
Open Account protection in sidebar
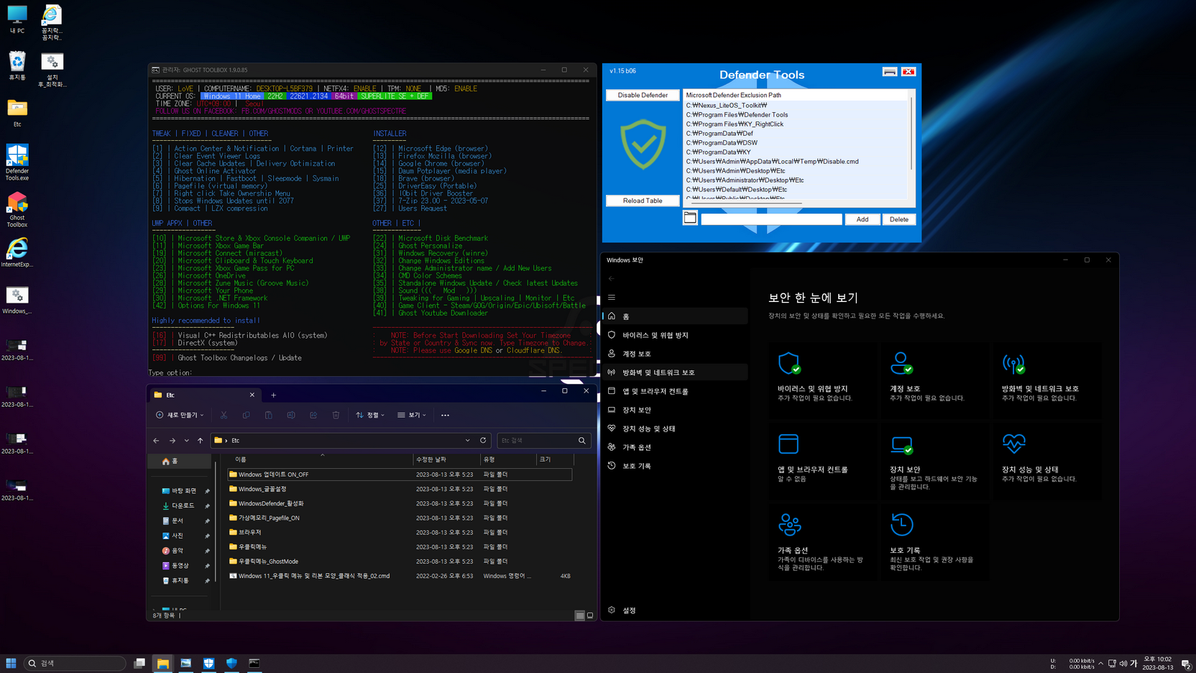point(676,354)
